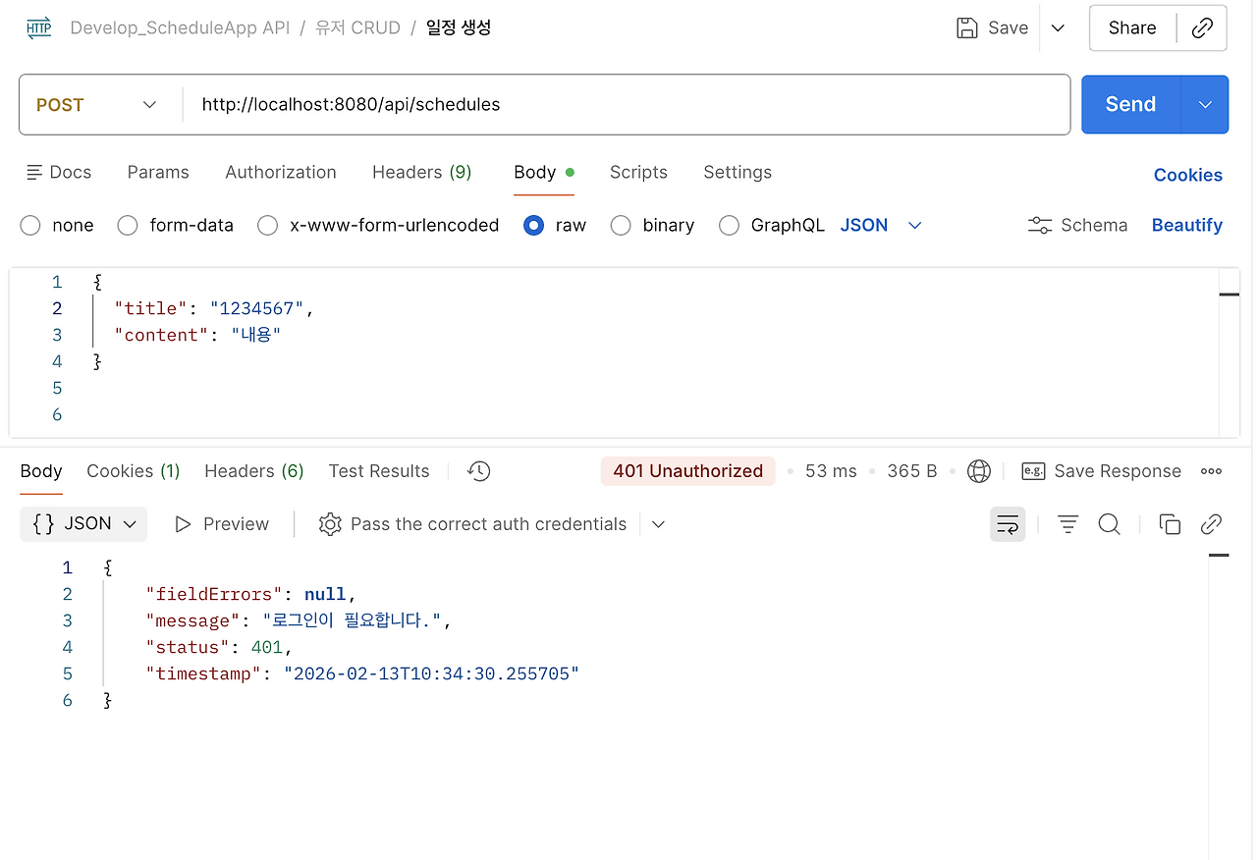Select the binary body type

click(621, 226)
